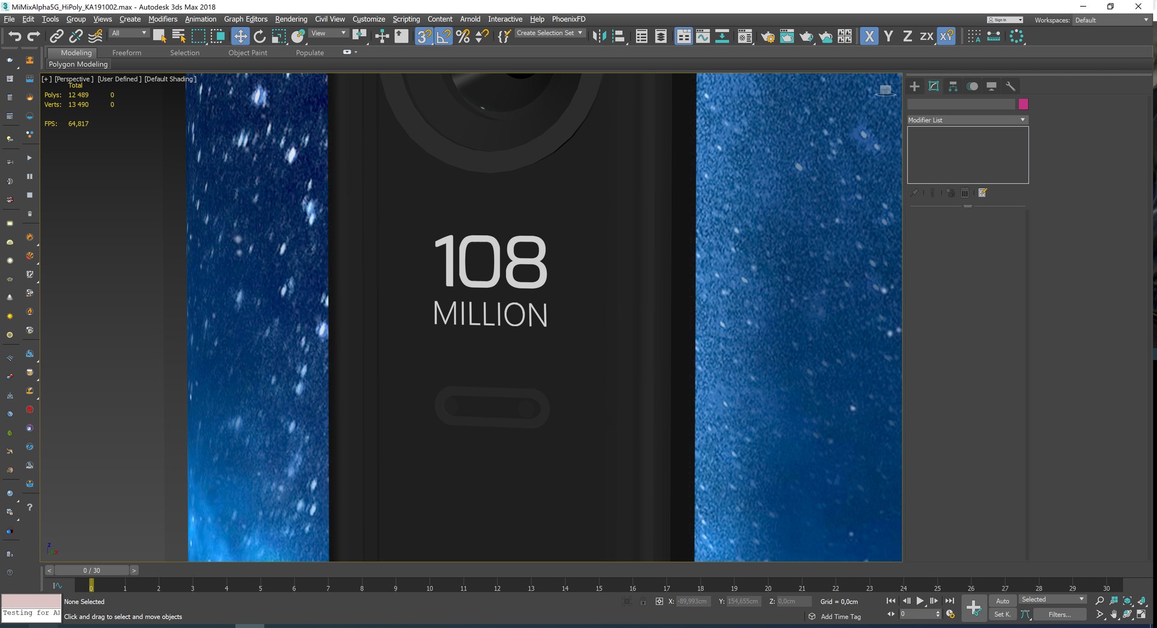Open the Schematic View
This screenshot has width=1157, height=628.
(x=722, y=37)
